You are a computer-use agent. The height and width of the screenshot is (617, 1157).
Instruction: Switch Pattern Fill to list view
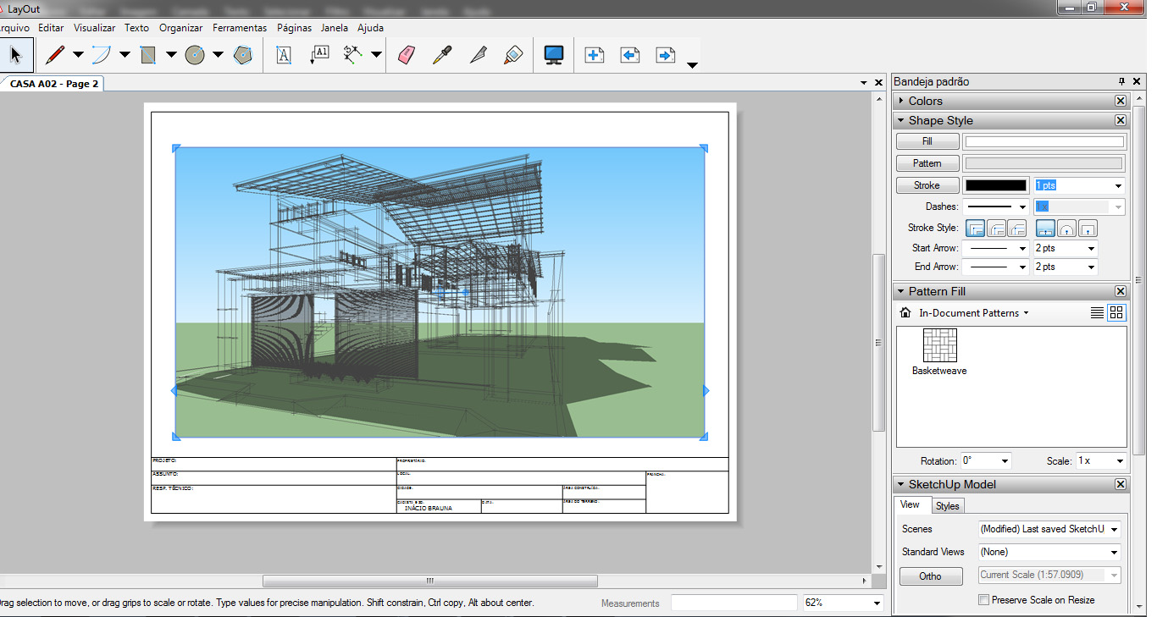click(1097, 313)
